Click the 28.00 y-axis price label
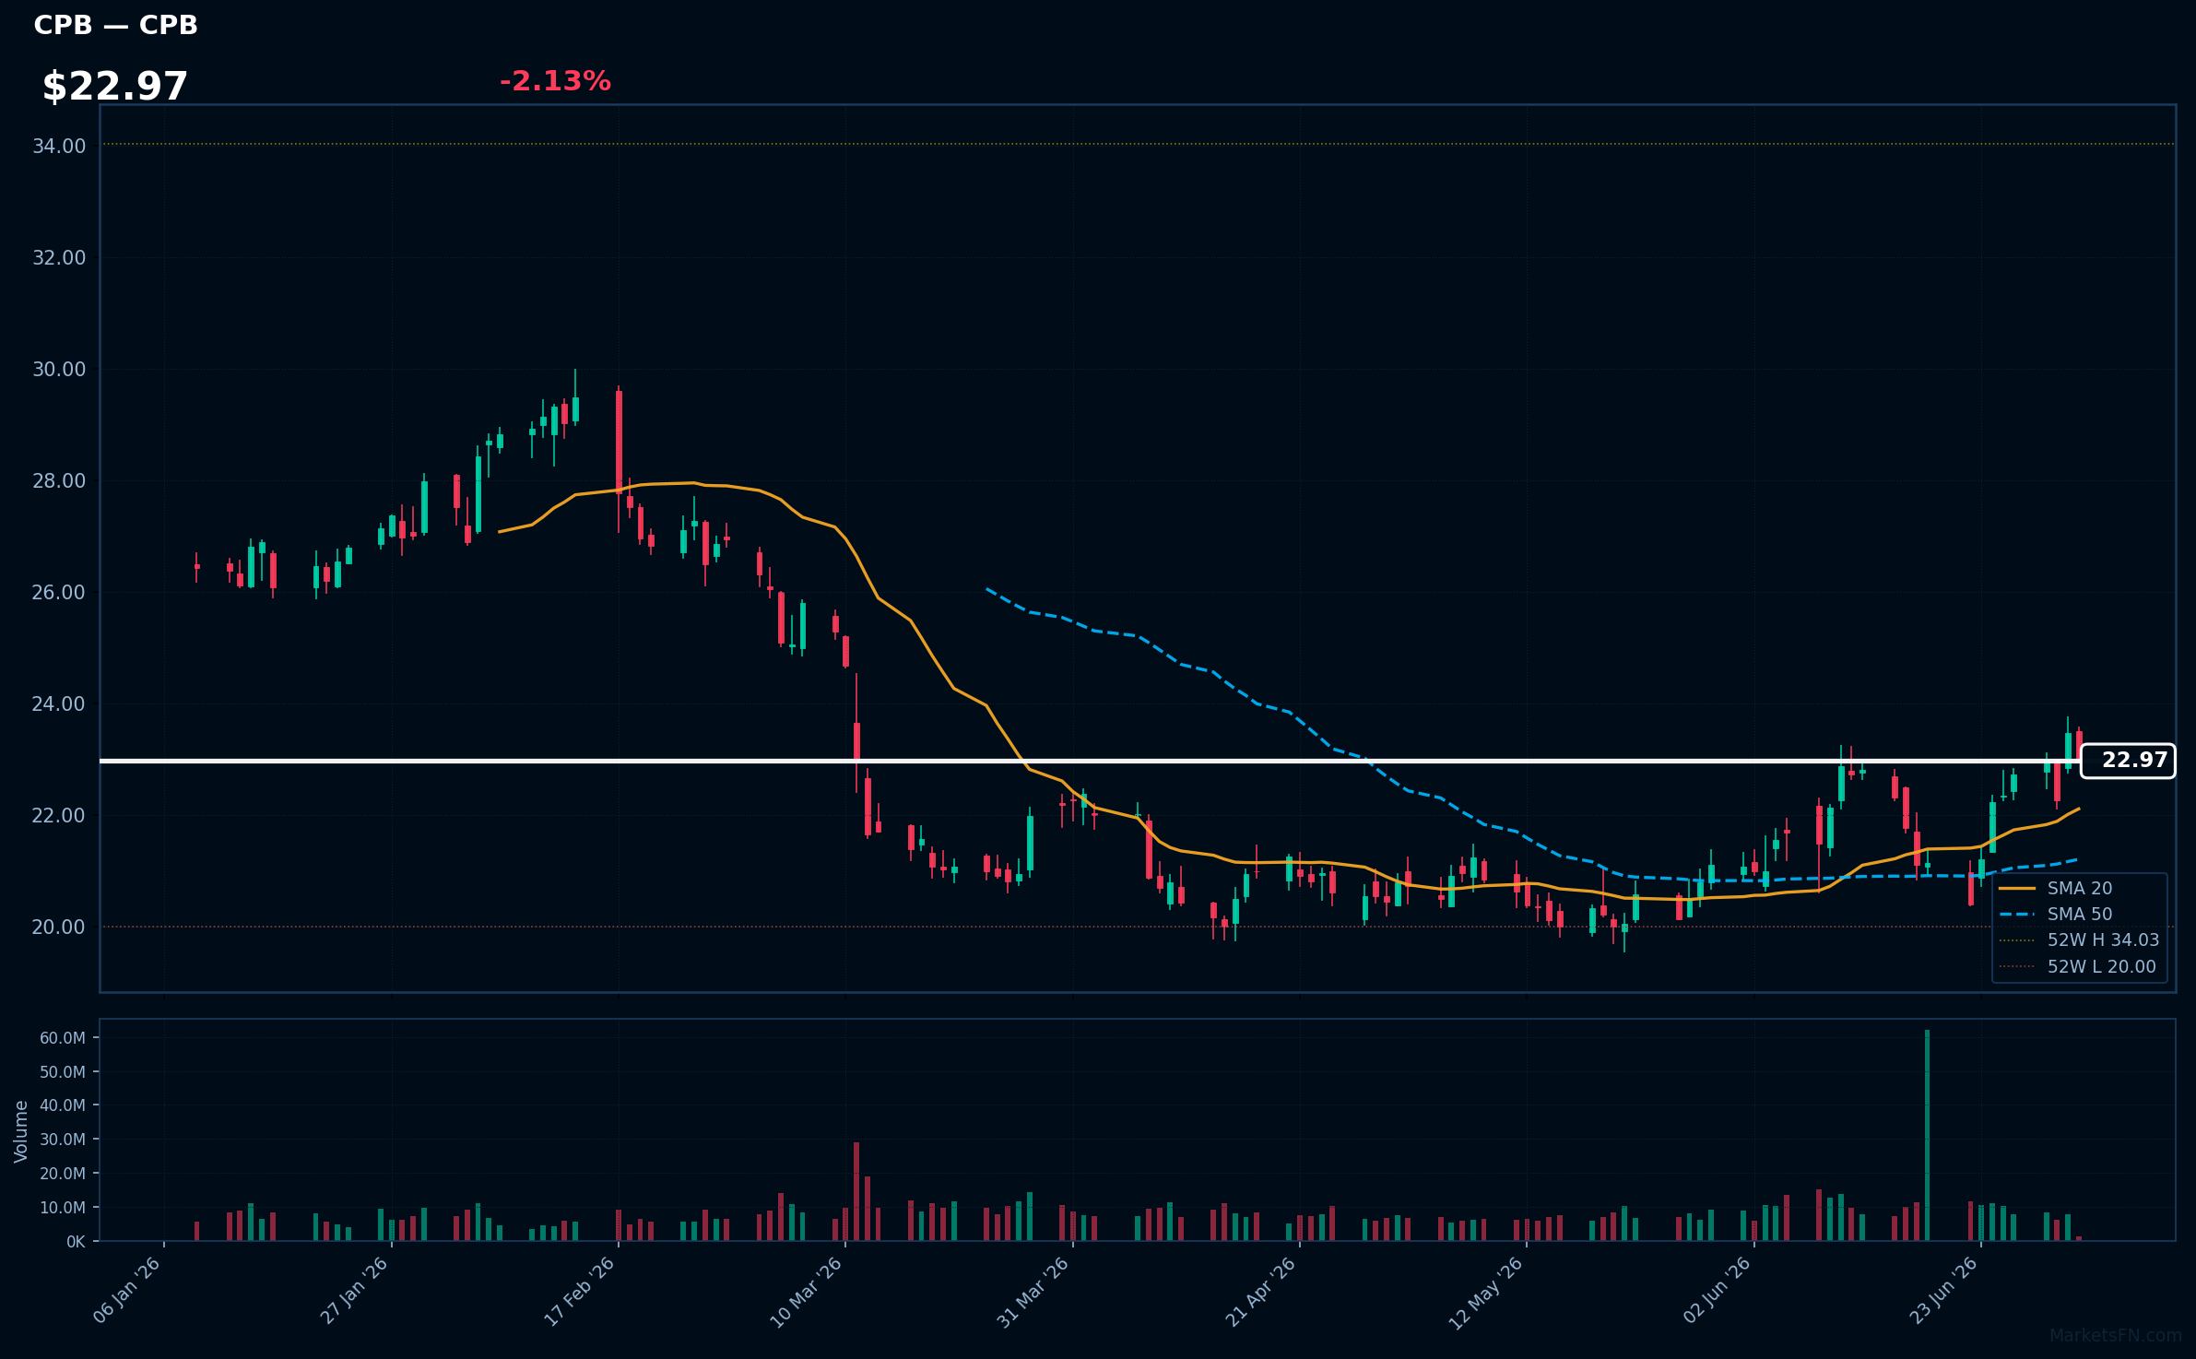The image size is (2196, 1359). tap(59, 480)
